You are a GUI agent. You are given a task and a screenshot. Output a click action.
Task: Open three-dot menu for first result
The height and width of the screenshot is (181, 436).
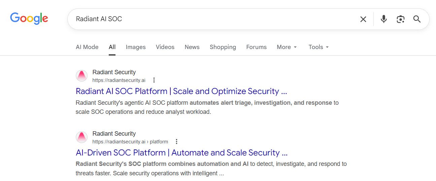click(x=154, y=80)
